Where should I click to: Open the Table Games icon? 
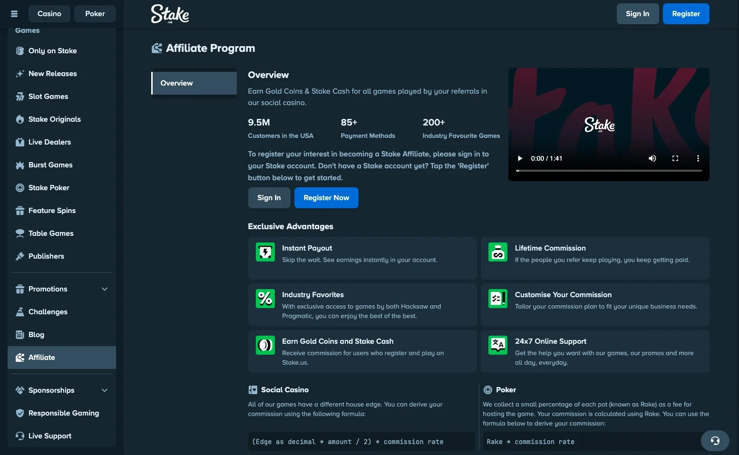click(20, 233)
